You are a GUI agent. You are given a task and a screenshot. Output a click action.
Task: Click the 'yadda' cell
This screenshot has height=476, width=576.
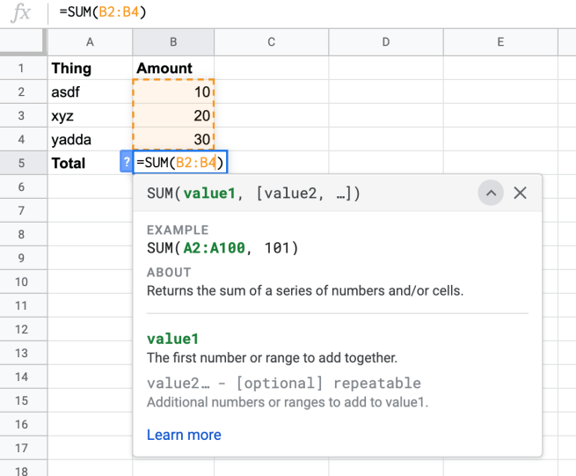click(x=90, y=139)
